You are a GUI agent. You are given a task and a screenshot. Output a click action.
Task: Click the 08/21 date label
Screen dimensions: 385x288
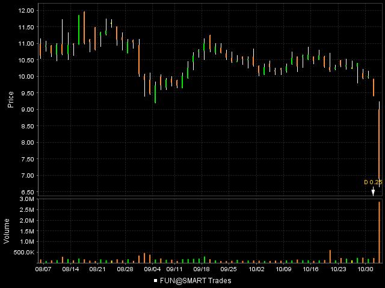pyautogui.click(x=97, y=269)
